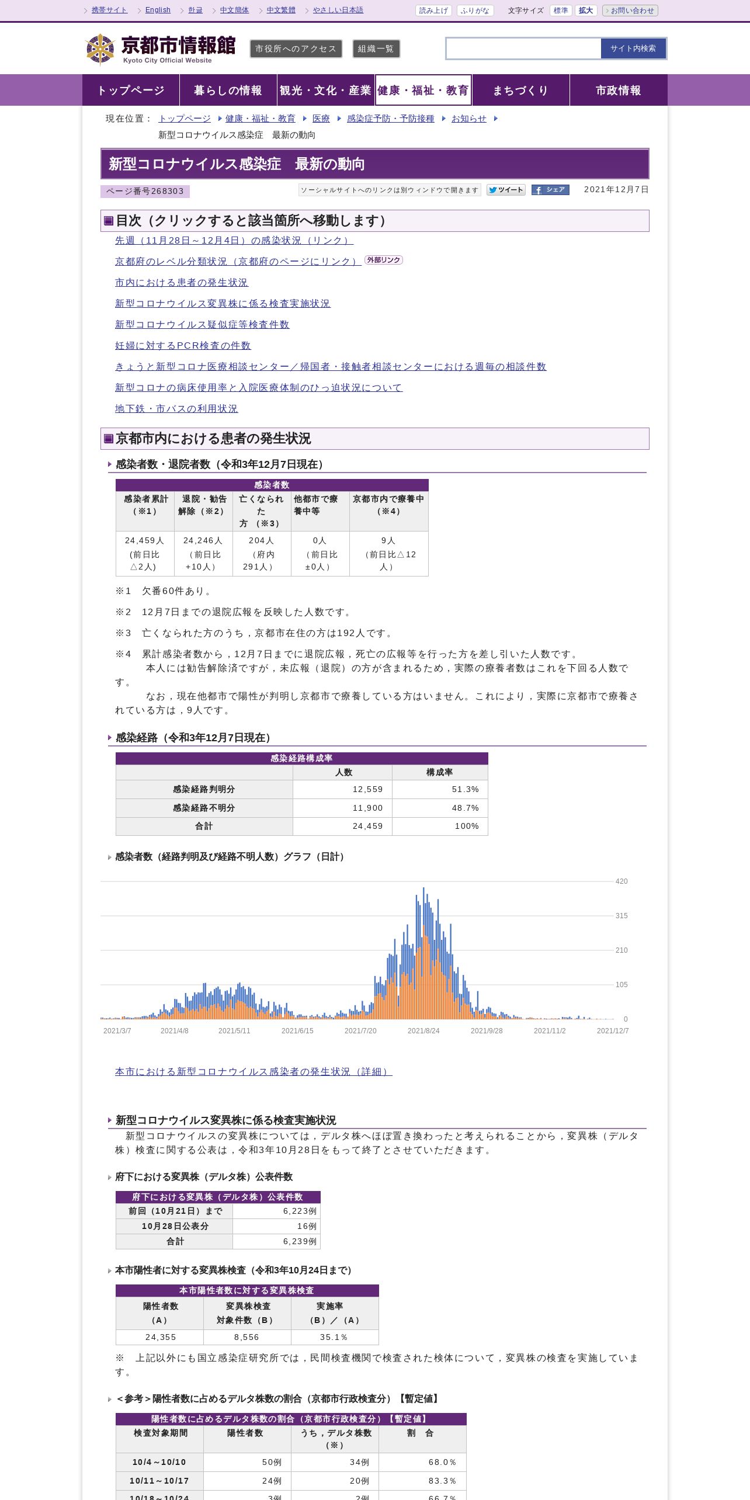The width and height of the screenshot is (750, 1500).
Task: Click the Kyoto City Official Website logo
Action: click(x=160, y=49)
